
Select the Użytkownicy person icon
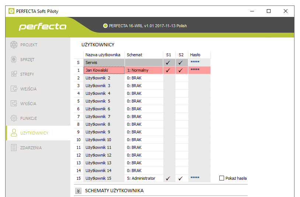pyautogui.click(x=14, y=133)
